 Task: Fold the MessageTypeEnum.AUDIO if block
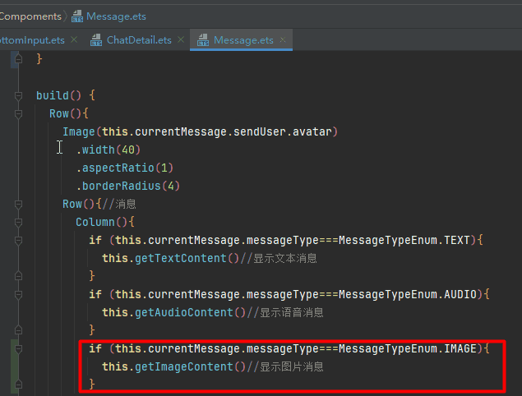18,294
